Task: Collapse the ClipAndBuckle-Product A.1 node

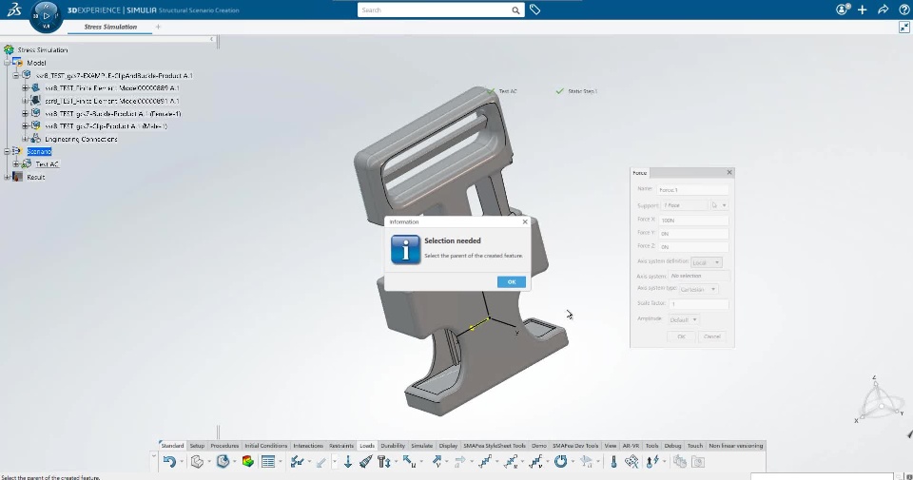Action: tap(16, 76)
